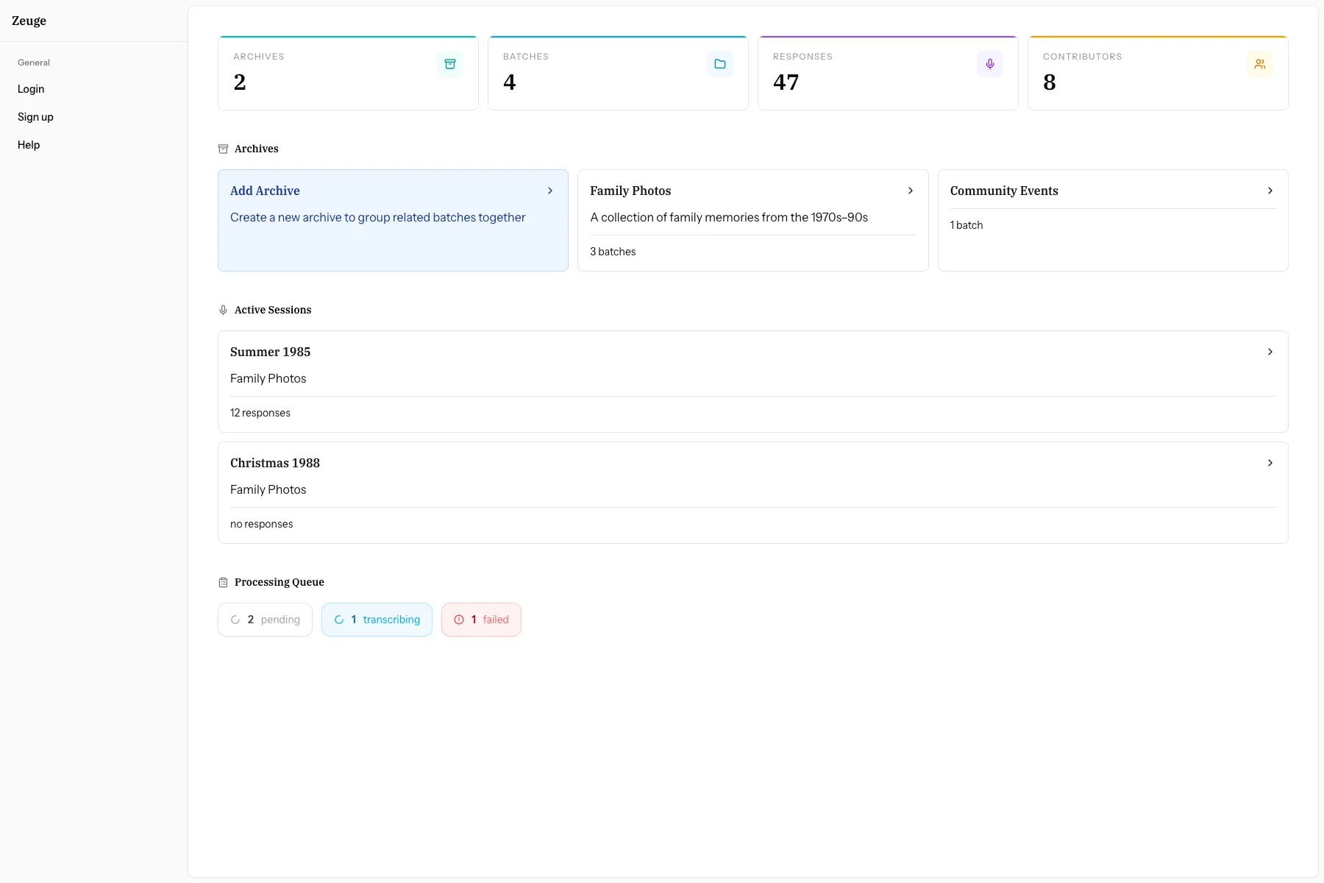Click the clipboard icon beside Processing Queue
1324x883 pixels.
pos(223,582)
